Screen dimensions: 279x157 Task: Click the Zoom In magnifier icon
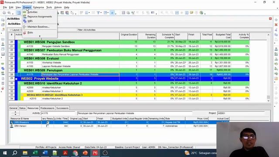pos(162,13)
